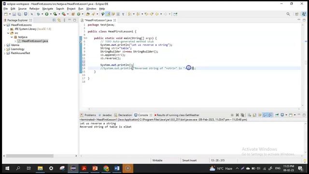309x174 pixels.
Task: Open Chrome from the taskbar
Action: click(x=106, y=168)
